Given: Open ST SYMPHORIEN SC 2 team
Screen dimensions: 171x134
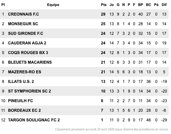Looking at the screenshot, I should click(29, 91).
